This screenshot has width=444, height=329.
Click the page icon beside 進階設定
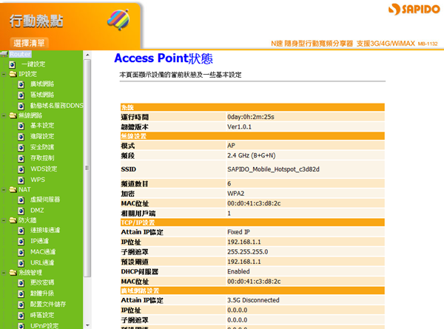pos(21,137)
